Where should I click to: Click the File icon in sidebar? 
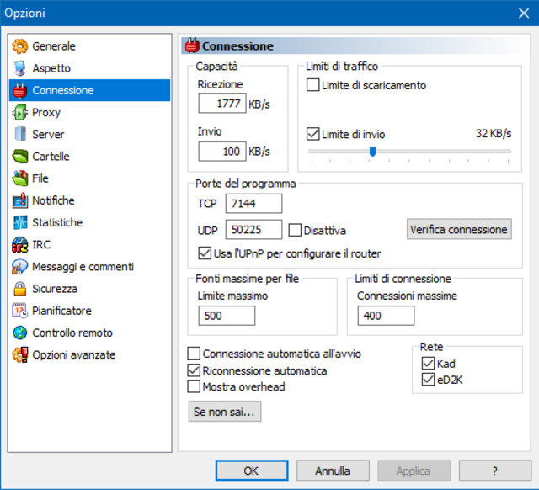[19, 178]
